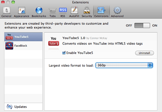Viewport: 162px width, 112px height.
Task: Open the Security padlock pane
Action: [87, 12]
